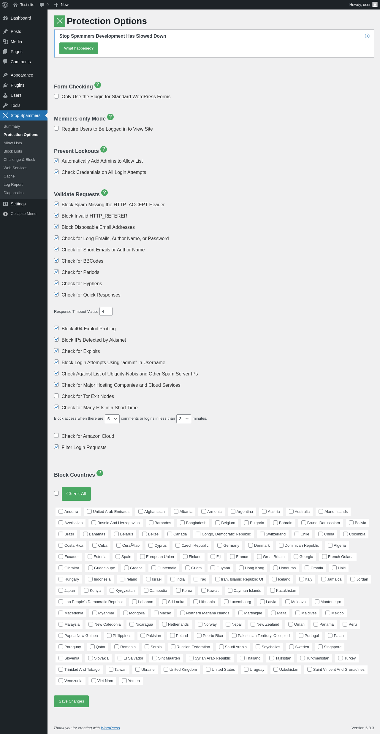Viewport: 380px width, 734px height.
Task: Click the Response Timeout Value field
Action: pos(106,311)
